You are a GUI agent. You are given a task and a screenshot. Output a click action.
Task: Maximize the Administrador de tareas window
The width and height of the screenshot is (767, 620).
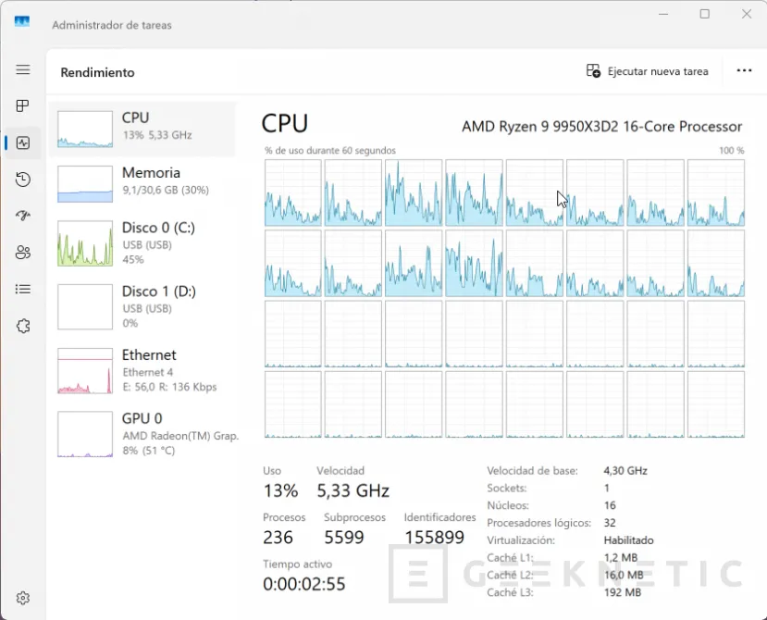tap(705, 14)
